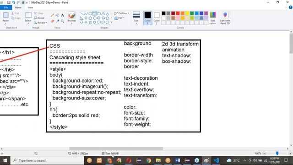Select the Magnifier tool
The height and width of the screenshot is (165, 293).
coord(62,21)
